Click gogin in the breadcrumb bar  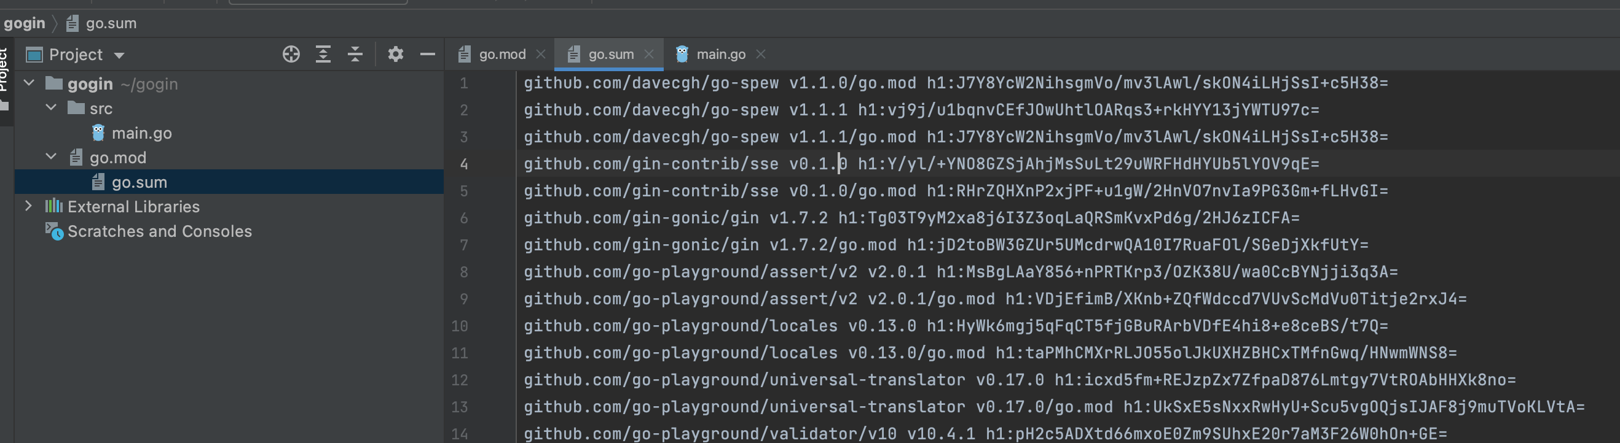click(x=25, y=23)
